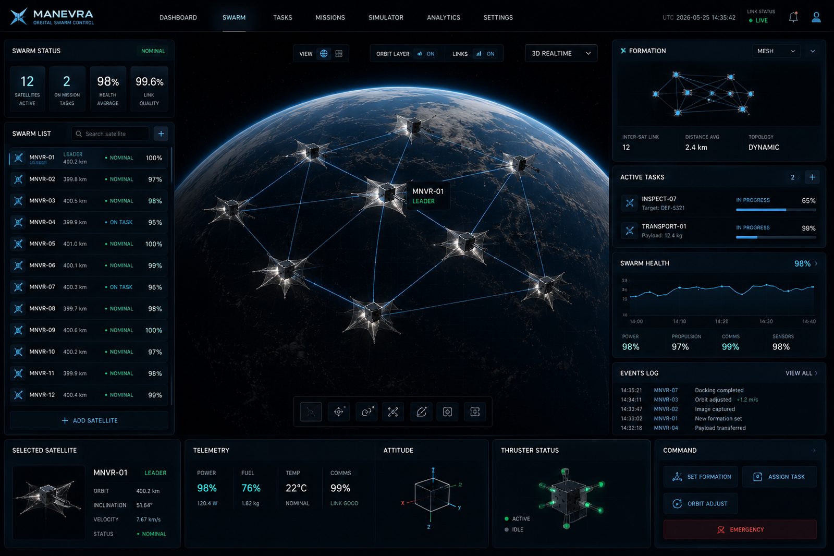The width and height of the screenshot is (834, 556).
Task: Click the Live link status indicator
Action: 758,20
